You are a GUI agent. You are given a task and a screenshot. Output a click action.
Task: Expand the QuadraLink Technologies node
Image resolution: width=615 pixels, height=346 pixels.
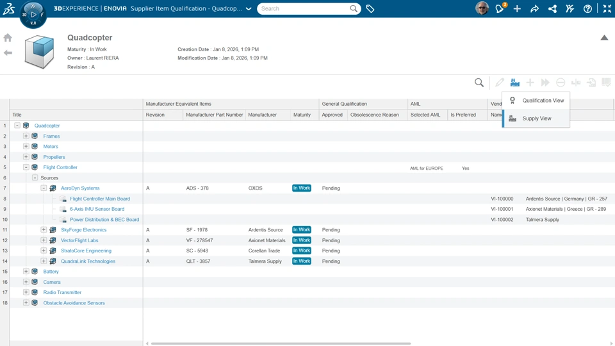click(x=44, y=261)
